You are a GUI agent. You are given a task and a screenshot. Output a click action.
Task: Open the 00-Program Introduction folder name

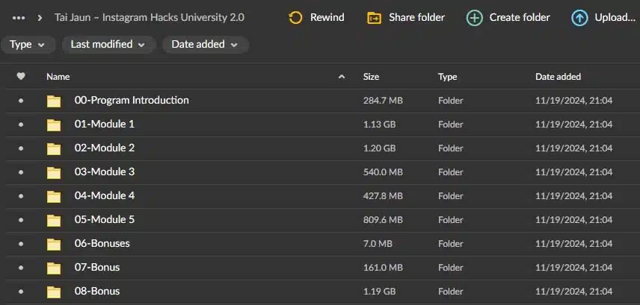[132, 100]
